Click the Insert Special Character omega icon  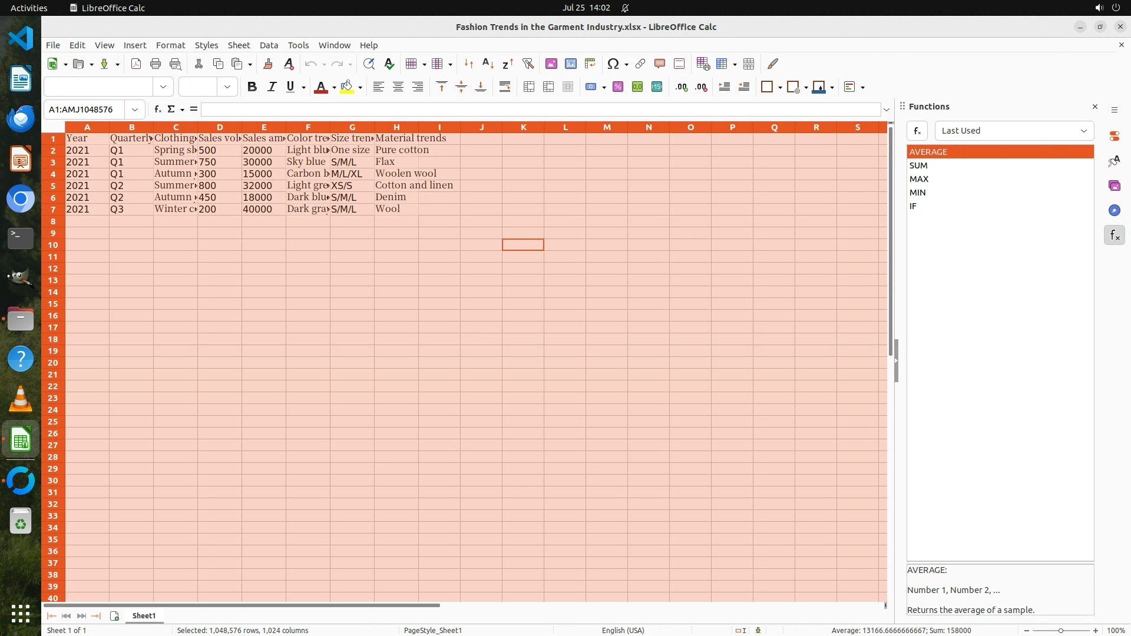click(x=613, y=64)
